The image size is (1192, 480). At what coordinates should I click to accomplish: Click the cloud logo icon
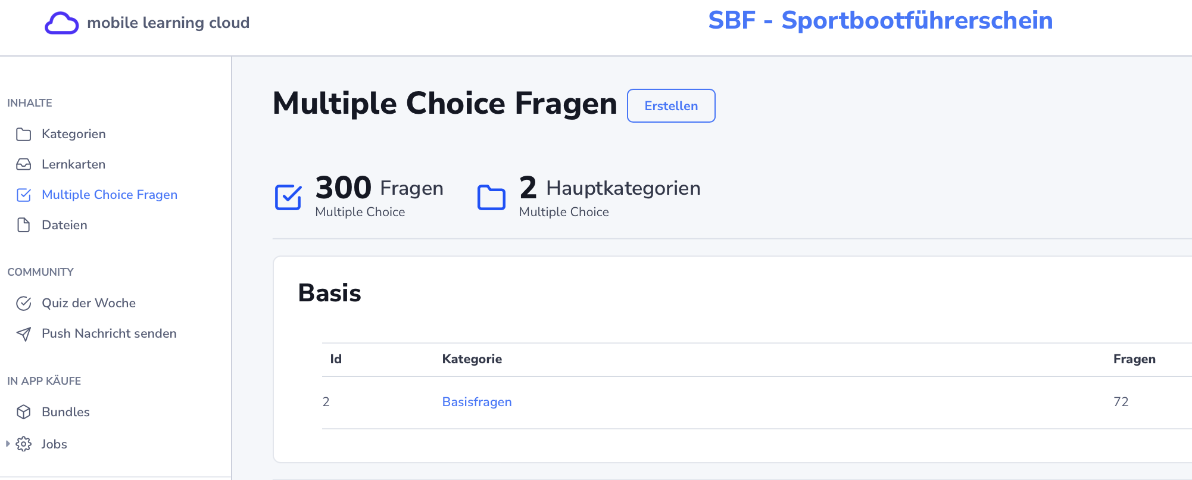[x=61, y=23]
